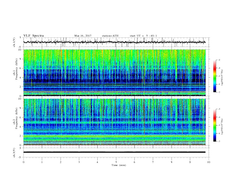
Task: Click time axis tick label "0"
Action: tap(23, 162)
